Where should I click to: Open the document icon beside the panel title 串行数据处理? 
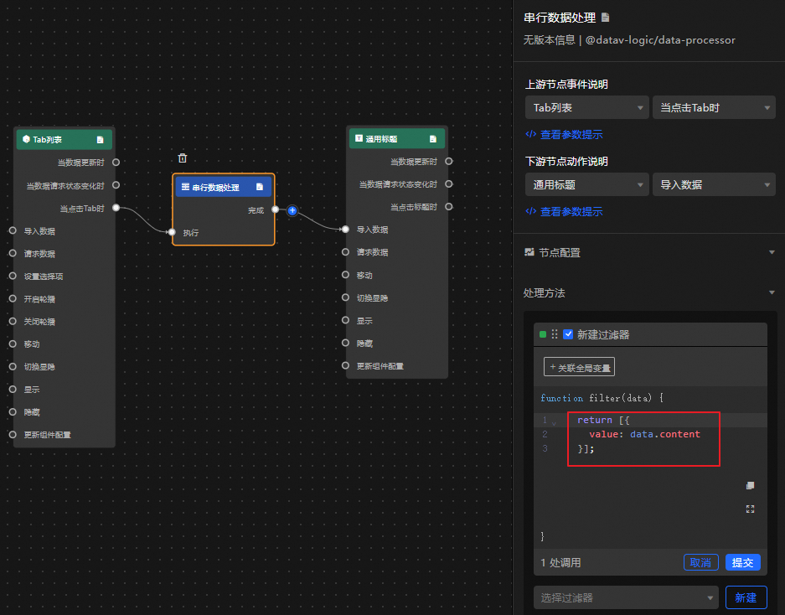605,18
